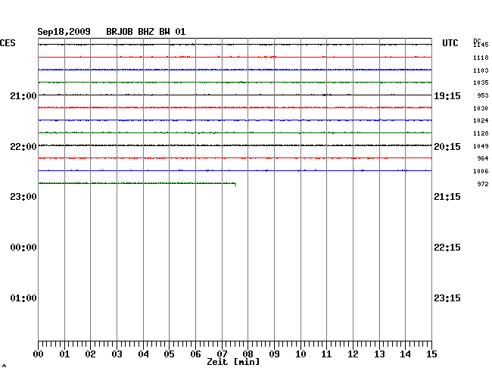Select the DC value 1035
Screen dimensions: 492x374
tap(481, 83)
